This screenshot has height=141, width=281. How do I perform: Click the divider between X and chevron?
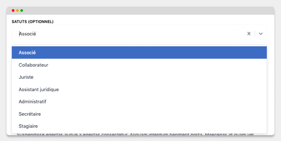coord(255,34)
